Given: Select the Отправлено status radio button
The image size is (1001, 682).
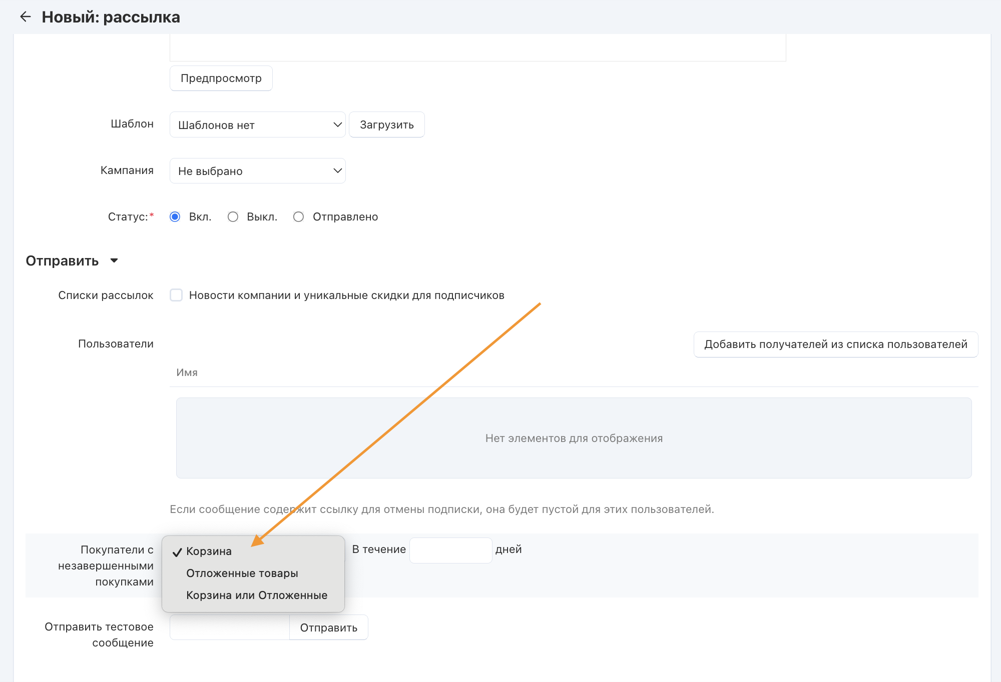Looking at the screenshot, I should click(299, 217).
